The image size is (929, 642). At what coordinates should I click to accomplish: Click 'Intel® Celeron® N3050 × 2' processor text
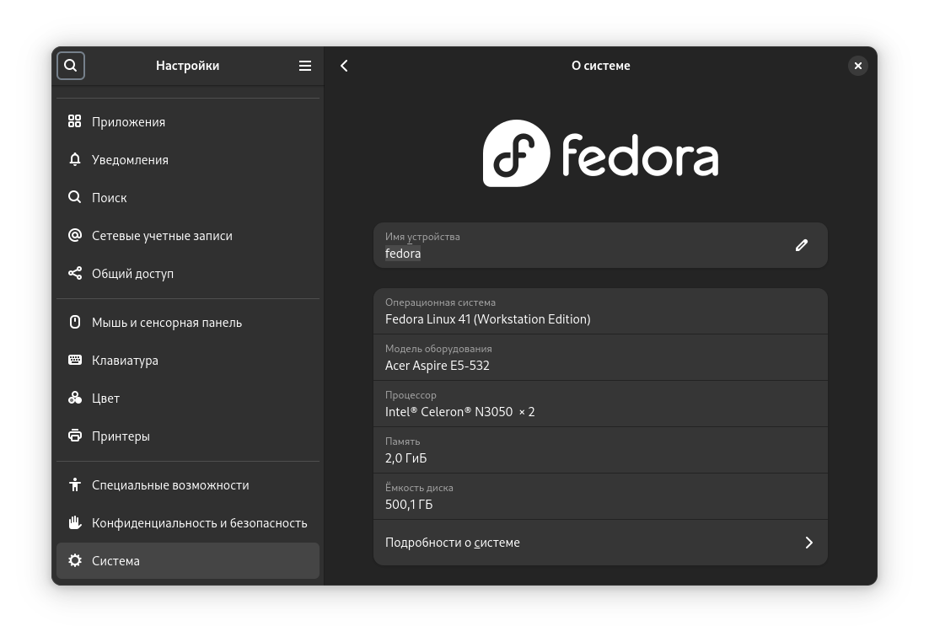459,412
